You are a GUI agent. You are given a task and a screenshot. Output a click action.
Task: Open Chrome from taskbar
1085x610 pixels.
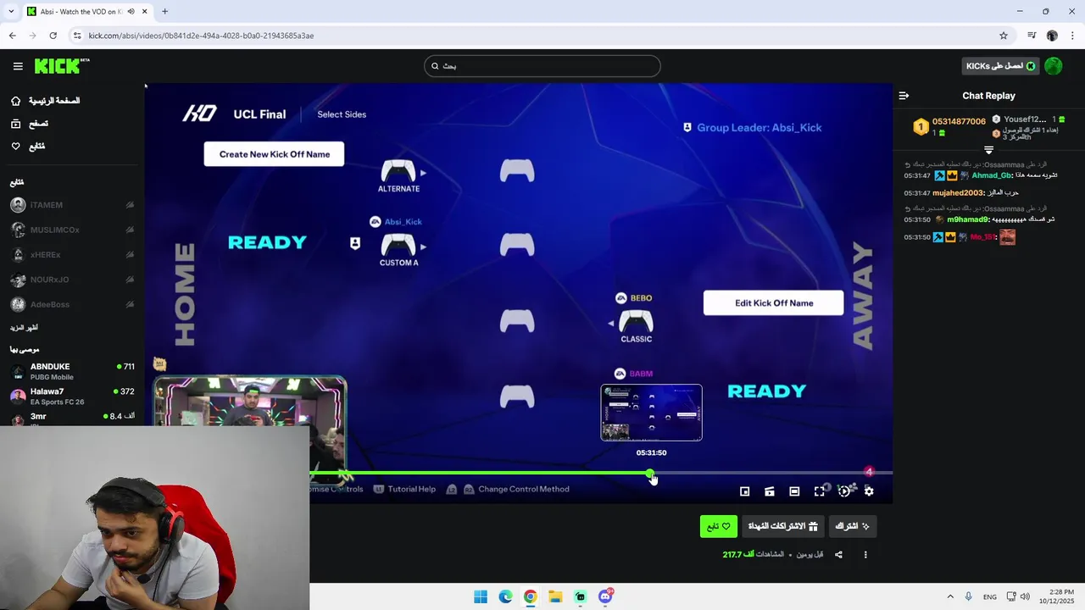[530, 596]
